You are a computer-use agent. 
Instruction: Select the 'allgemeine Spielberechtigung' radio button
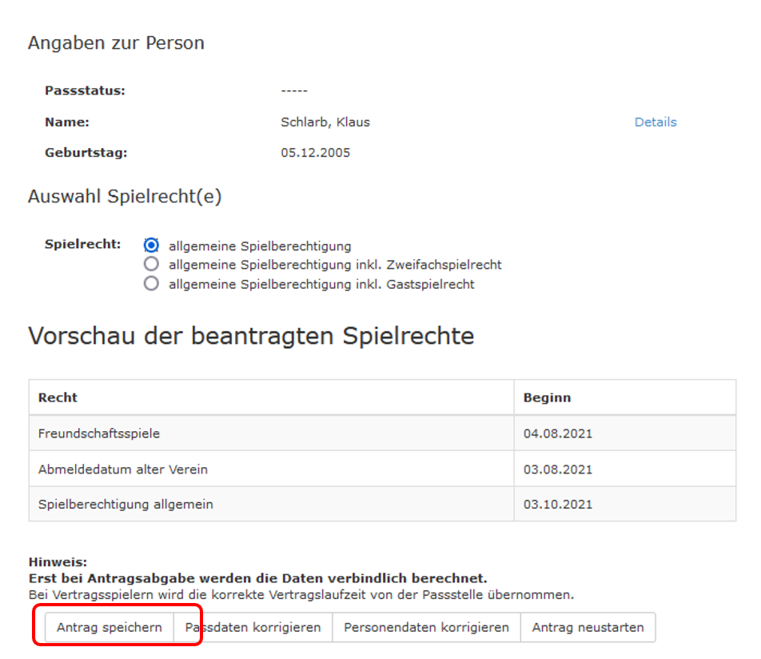(x=151, y=246)
